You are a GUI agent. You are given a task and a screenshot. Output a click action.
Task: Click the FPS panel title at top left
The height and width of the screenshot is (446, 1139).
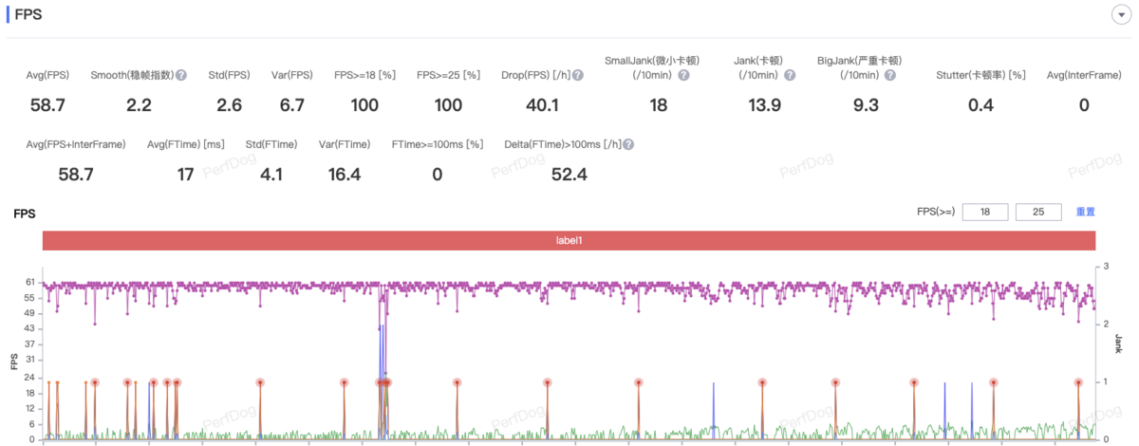28,14
